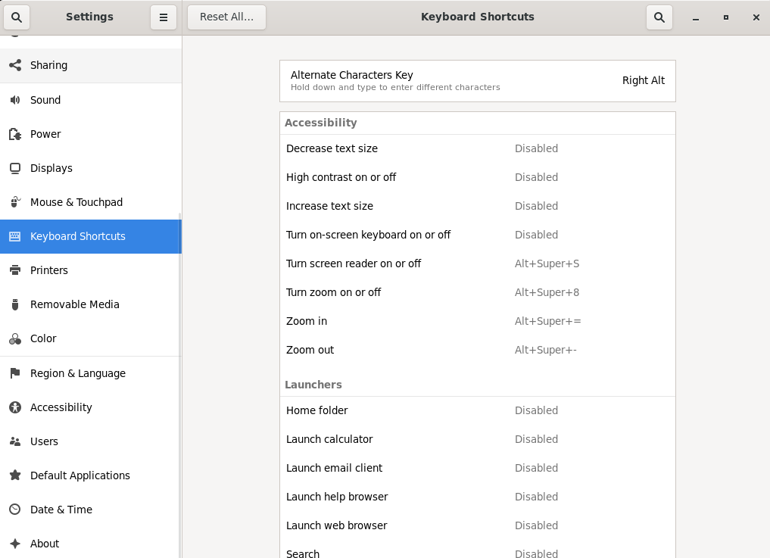The width and height of the screenshot is (770, 558).
Task: Select the Removable Media icon
Action: tap(15, 304)
